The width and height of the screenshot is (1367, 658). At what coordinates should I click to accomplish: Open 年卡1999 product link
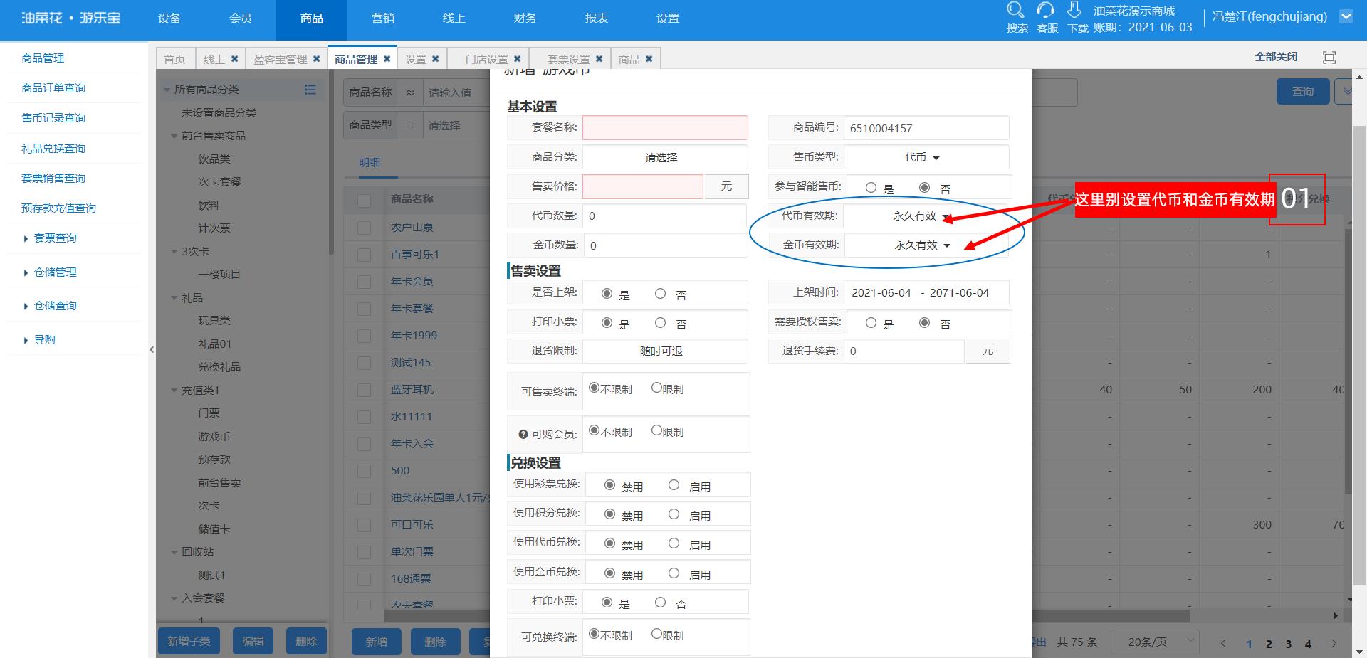[414, 336]
